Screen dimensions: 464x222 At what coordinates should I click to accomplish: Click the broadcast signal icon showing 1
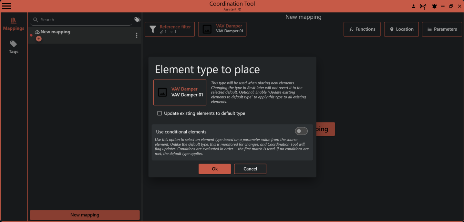[x=423, y=6]
